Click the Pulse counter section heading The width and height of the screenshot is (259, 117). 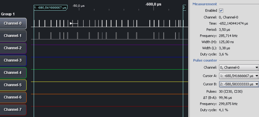click(x=205, y=60)
